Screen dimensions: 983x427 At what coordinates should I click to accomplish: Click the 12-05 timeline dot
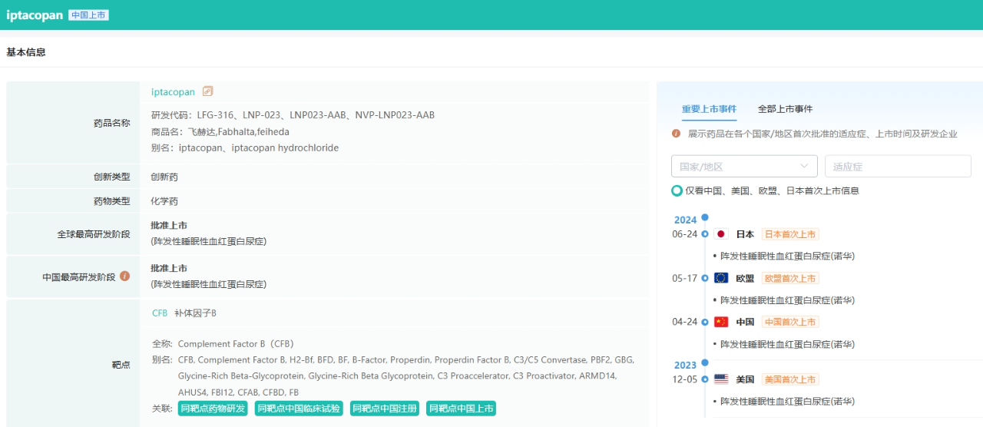tap(705, 379)
